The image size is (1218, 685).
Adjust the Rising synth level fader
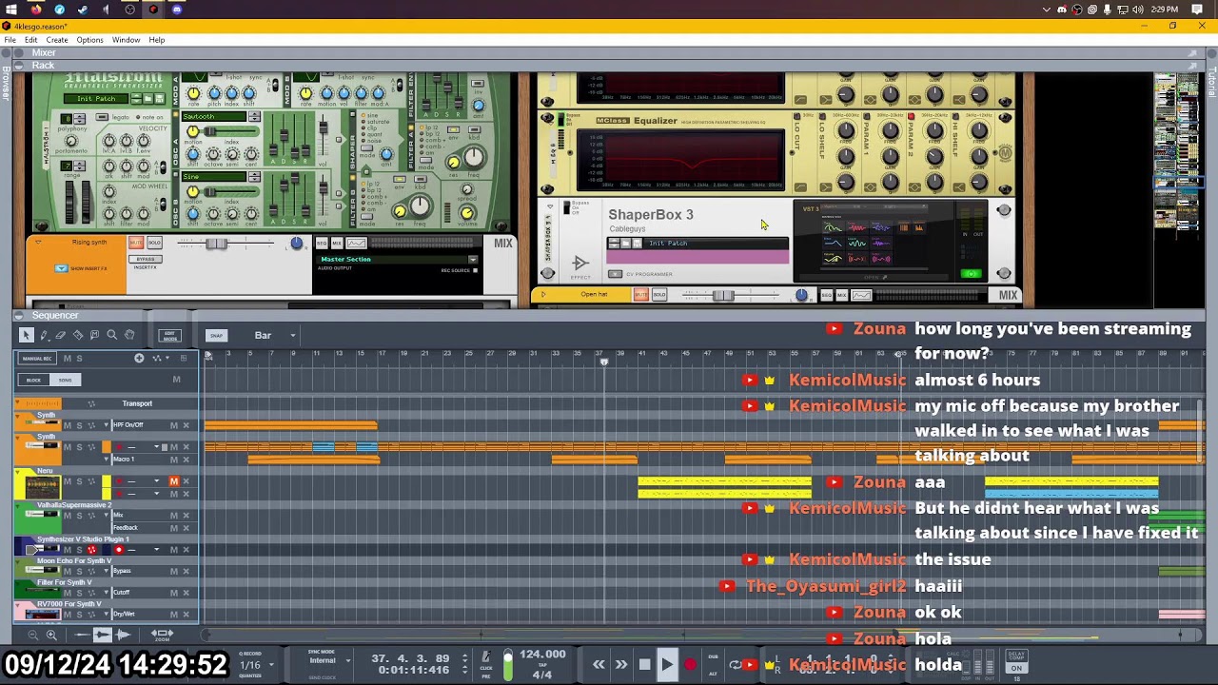click(x=216, y=244)
